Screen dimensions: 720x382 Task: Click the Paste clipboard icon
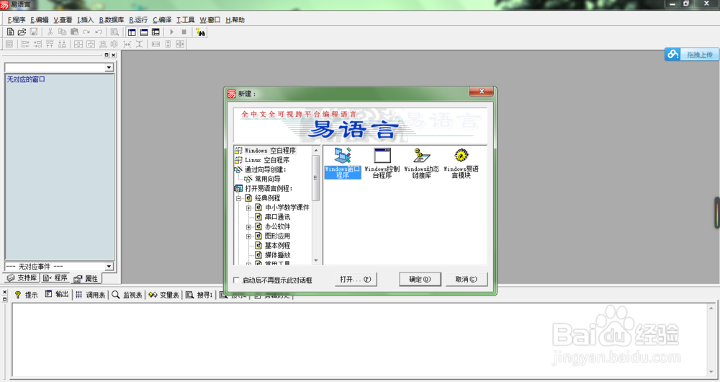pyautogui.click(x=74, y=32)
